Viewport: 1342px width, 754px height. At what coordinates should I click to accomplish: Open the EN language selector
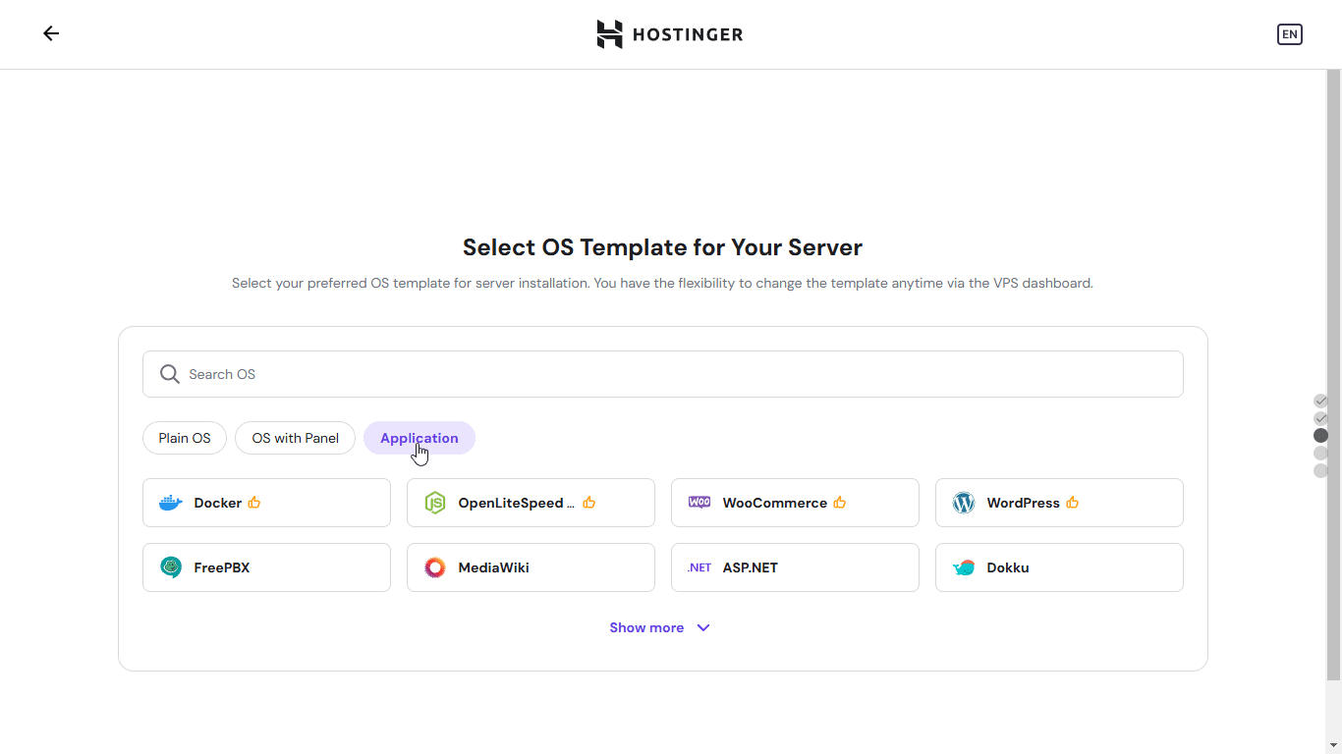pyautogui.click(x=1289, y=34)
